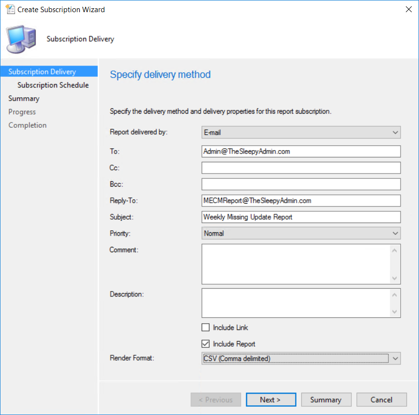Screen dimensions: 419x415
Task: Select Subscription Delivery step in sidebar
Action: [42, 72]
